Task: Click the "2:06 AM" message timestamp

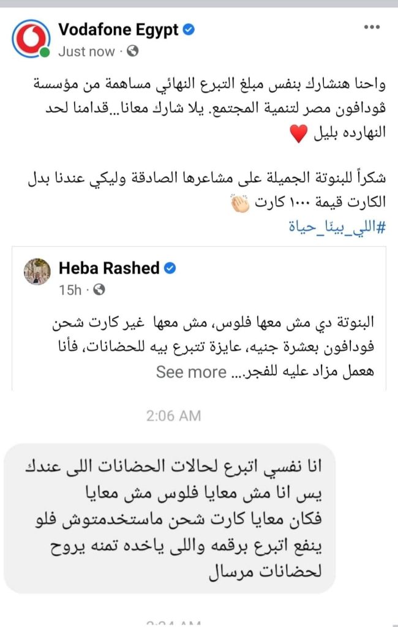Action: pyautogui.click(x=173, y=416)
